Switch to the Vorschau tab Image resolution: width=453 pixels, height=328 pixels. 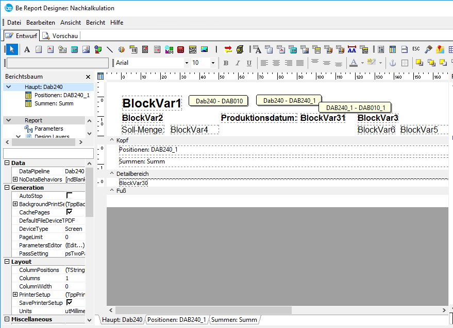point(61,36)
